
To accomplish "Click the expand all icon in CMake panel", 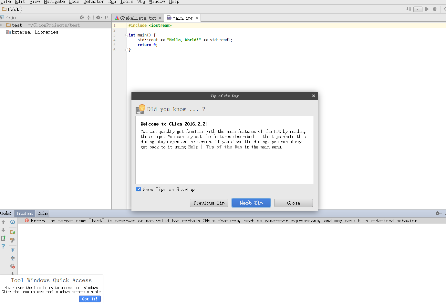I will pyautogui.click(x=13, y=250).
